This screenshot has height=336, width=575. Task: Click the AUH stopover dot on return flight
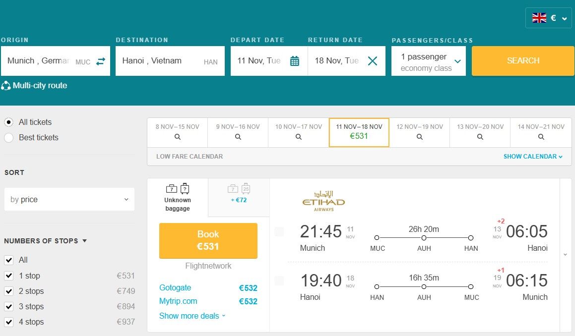click(424, 286)
